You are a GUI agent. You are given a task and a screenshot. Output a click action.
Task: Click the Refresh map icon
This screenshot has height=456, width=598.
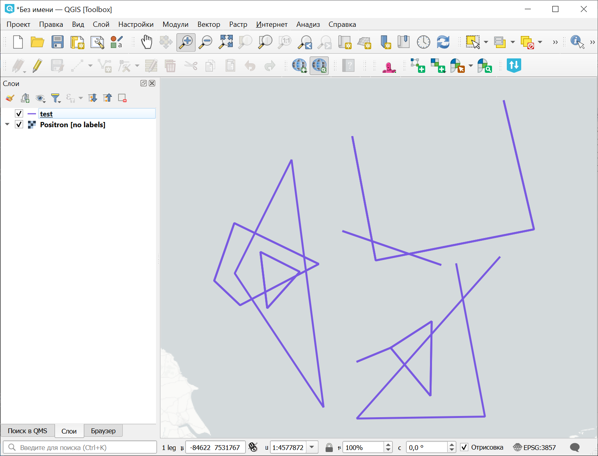pyautogui.click(x=443, y=42)
